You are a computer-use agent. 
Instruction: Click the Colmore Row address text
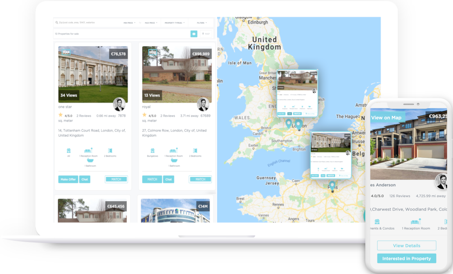pyautogui.click(x=174, y=133)
